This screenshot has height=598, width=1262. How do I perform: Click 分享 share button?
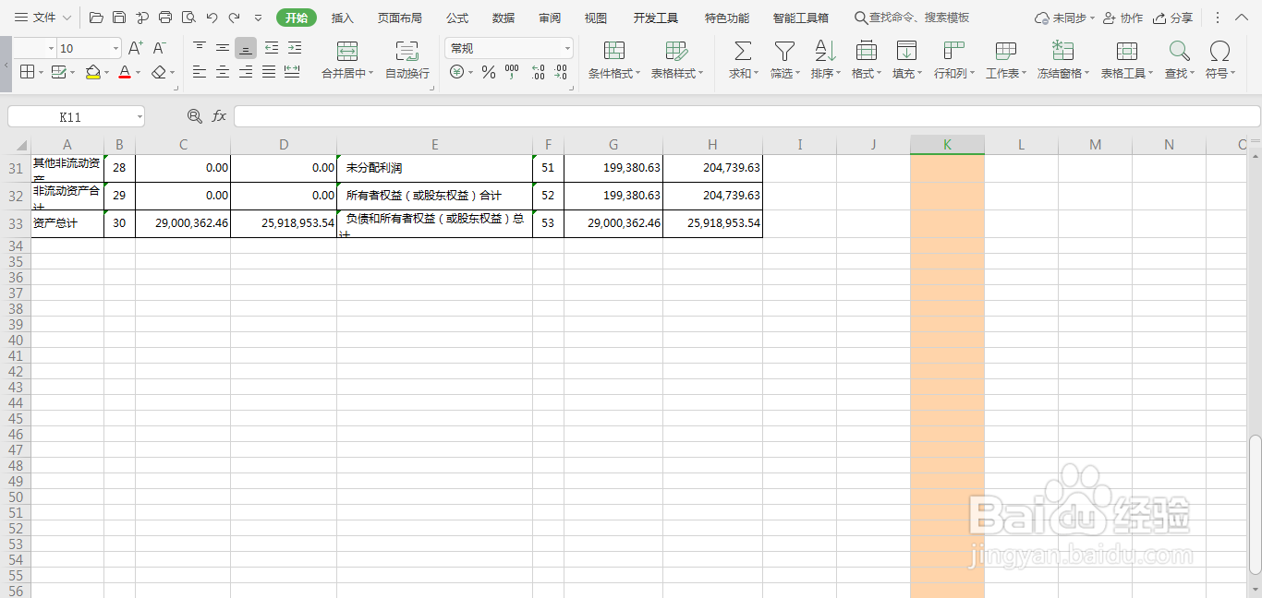point(1173,18)
